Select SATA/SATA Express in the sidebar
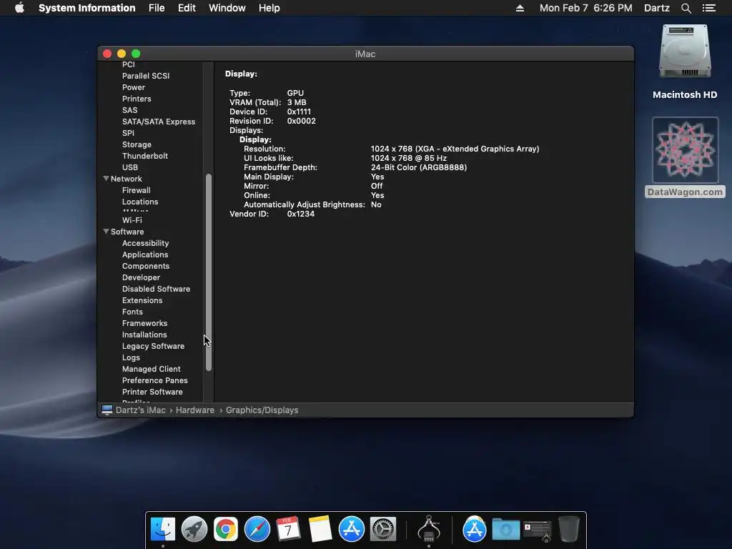 point(159,122)
